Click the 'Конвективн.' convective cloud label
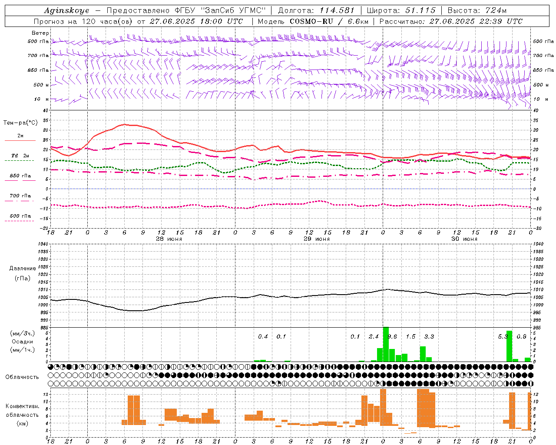 [x=22, y=406]
